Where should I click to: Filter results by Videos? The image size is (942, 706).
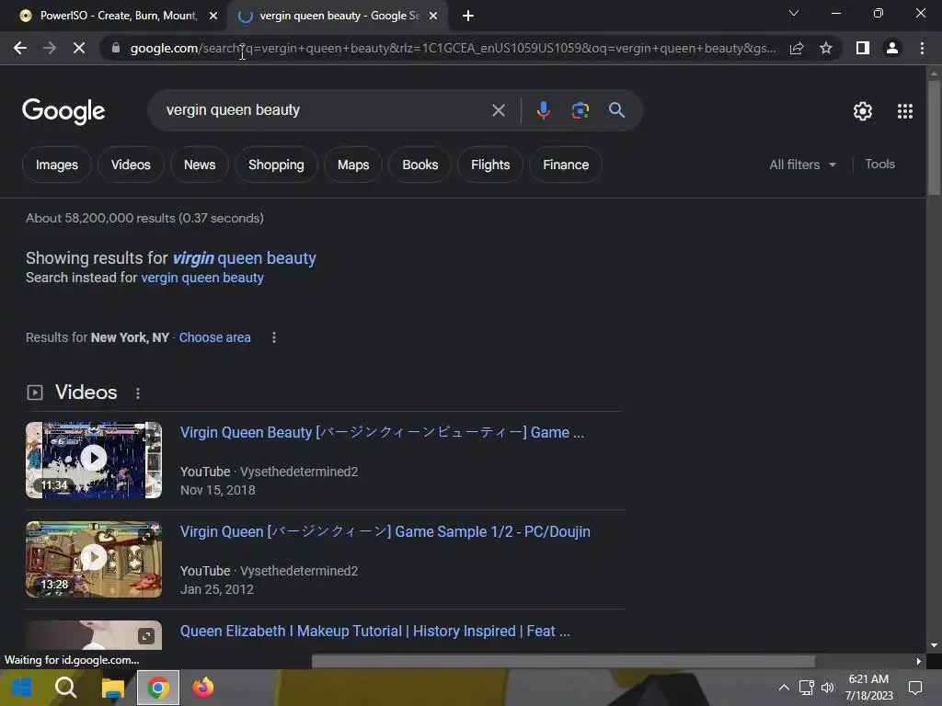coord(131,165)
